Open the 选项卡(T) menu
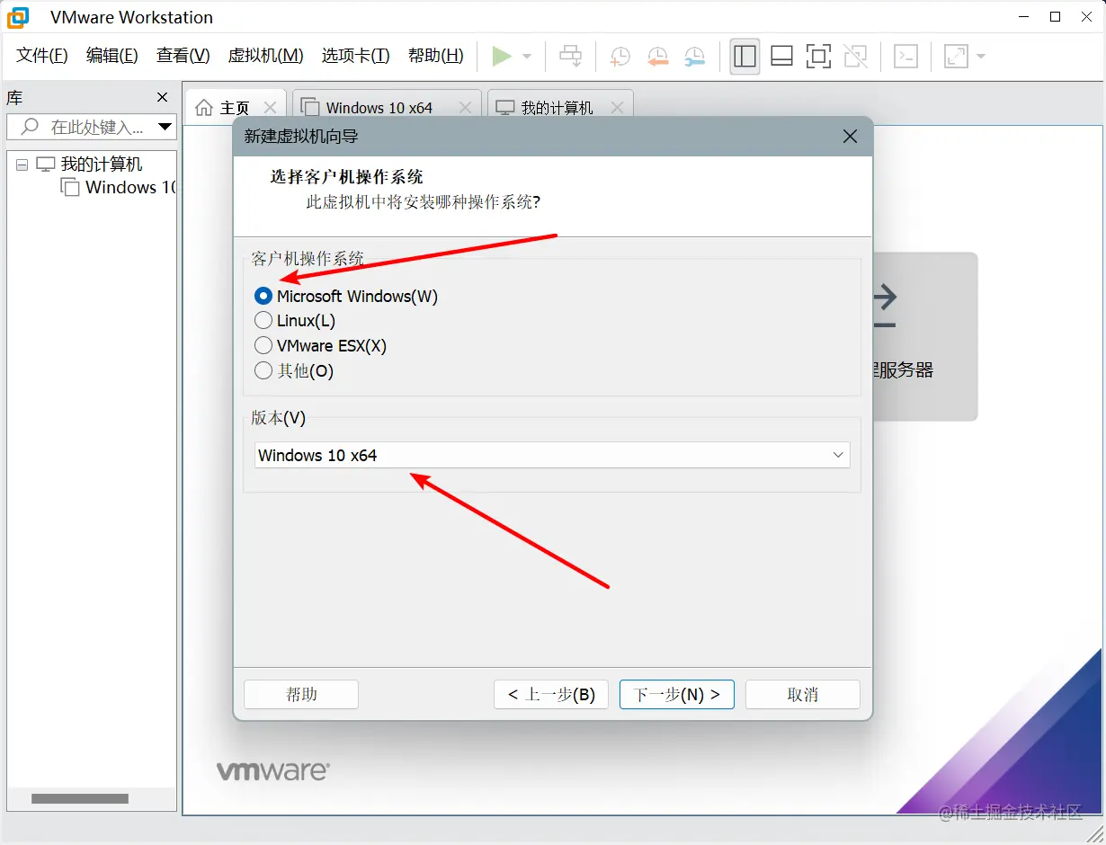The height and width of the screenshot is (845, 1106). coord(356,56)
